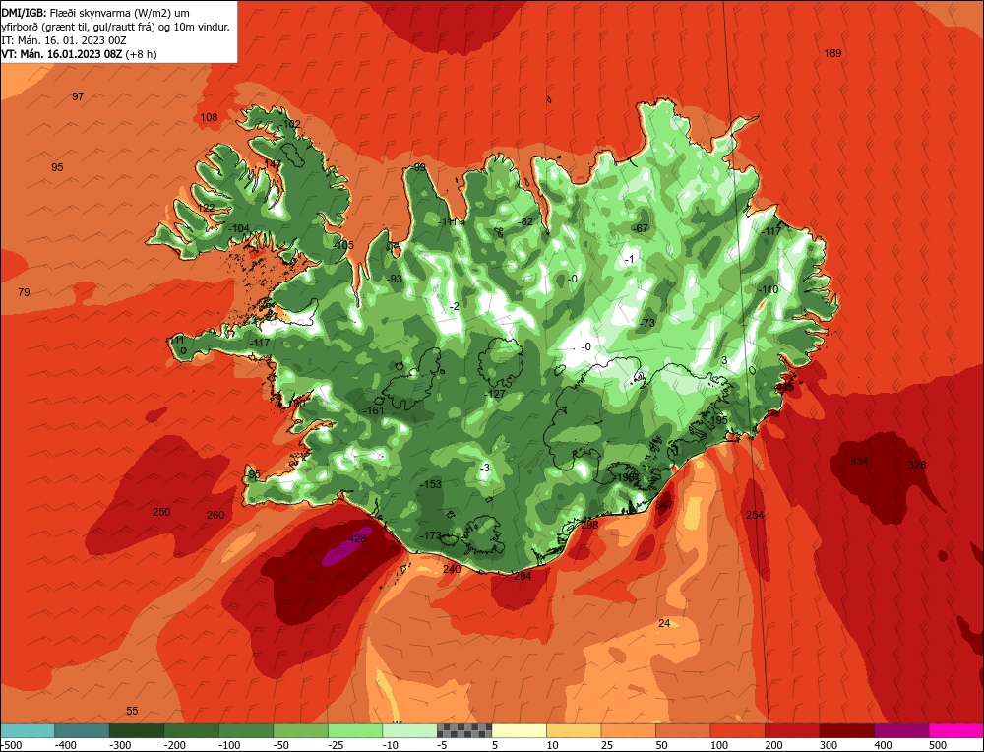Image resolution: width=984 pixels, height=752 pixels.
Task: Select the 400 label on the legend scale
Action: (883, 745)
